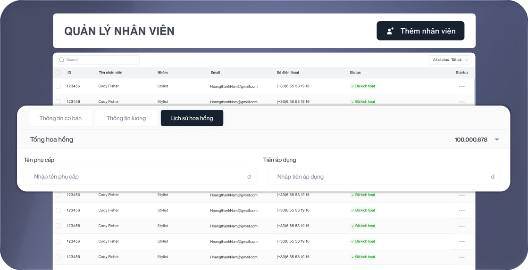Sort by the Tên nhân viên column header
The image size is (528, 270).
click(110, 73)
